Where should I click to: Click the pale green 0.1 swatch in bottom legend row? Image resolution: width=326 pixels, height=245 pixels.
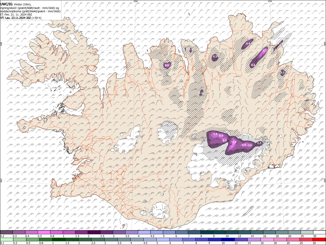(x=7, y=239)
